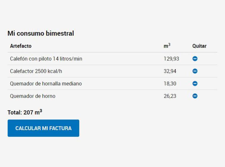This screenshot has width=225, height=167.
Task: Click the Quemador de horno label
Action: pos(33,96)
